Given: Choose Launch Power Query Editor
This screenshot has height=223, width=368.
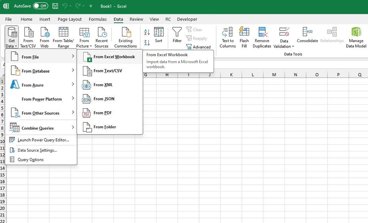Looking at the screenshot, I should pos(41,140).
